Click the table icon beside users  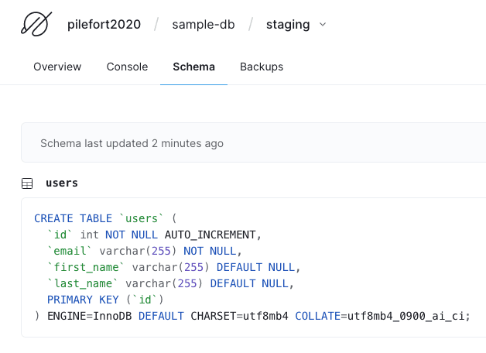tap(27, 183)
